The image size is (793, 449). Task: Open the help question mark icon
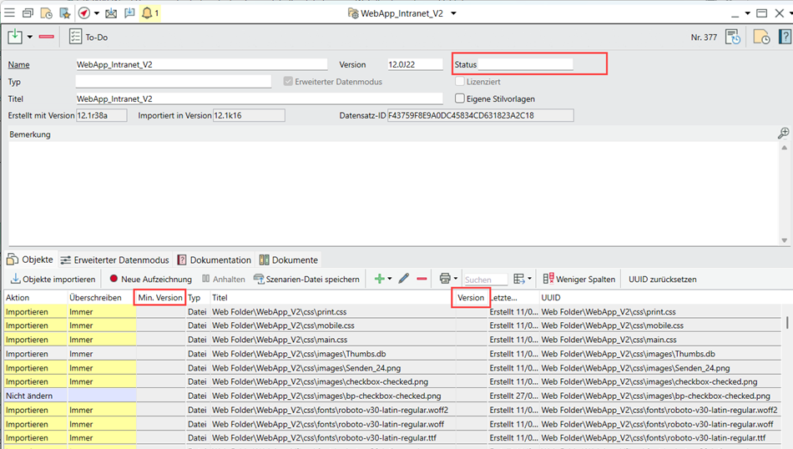[783, 37]
